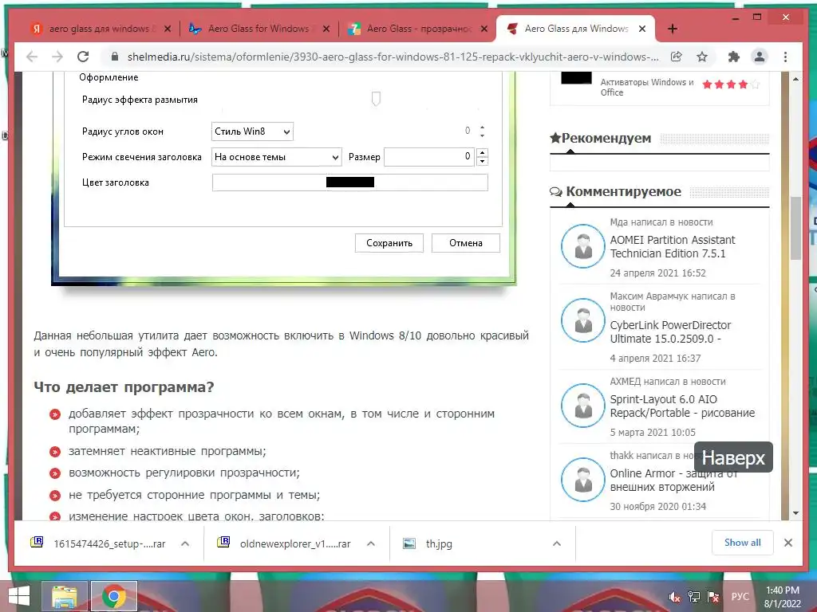Click the black title color swatch

click(350, 182)
